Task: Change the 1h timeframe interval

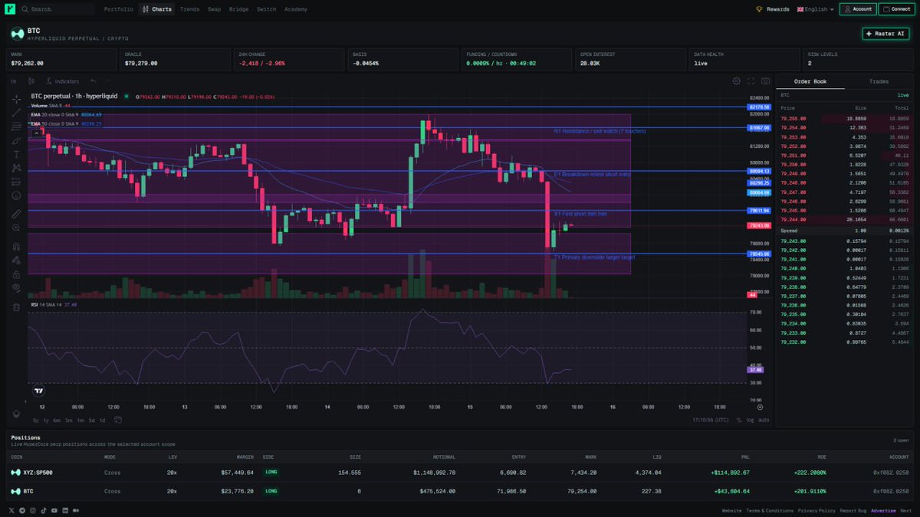Action: click(14, 80)
